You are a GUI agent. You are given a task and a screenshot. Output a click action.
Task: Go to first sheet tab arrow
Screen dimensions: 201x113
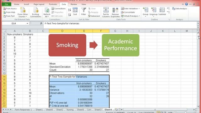(x=3, y=110)
